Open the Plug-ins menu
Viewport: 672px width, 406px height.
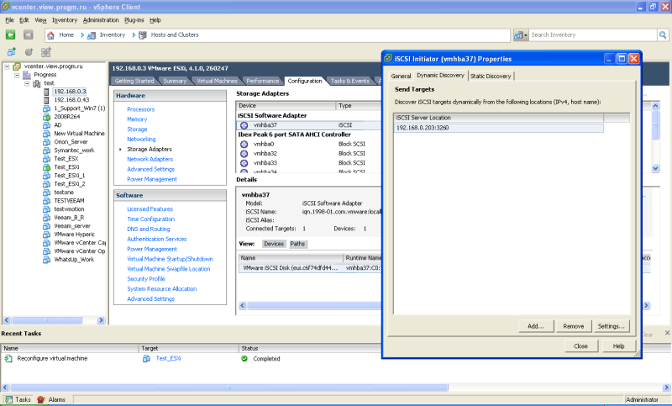point(134,20)
